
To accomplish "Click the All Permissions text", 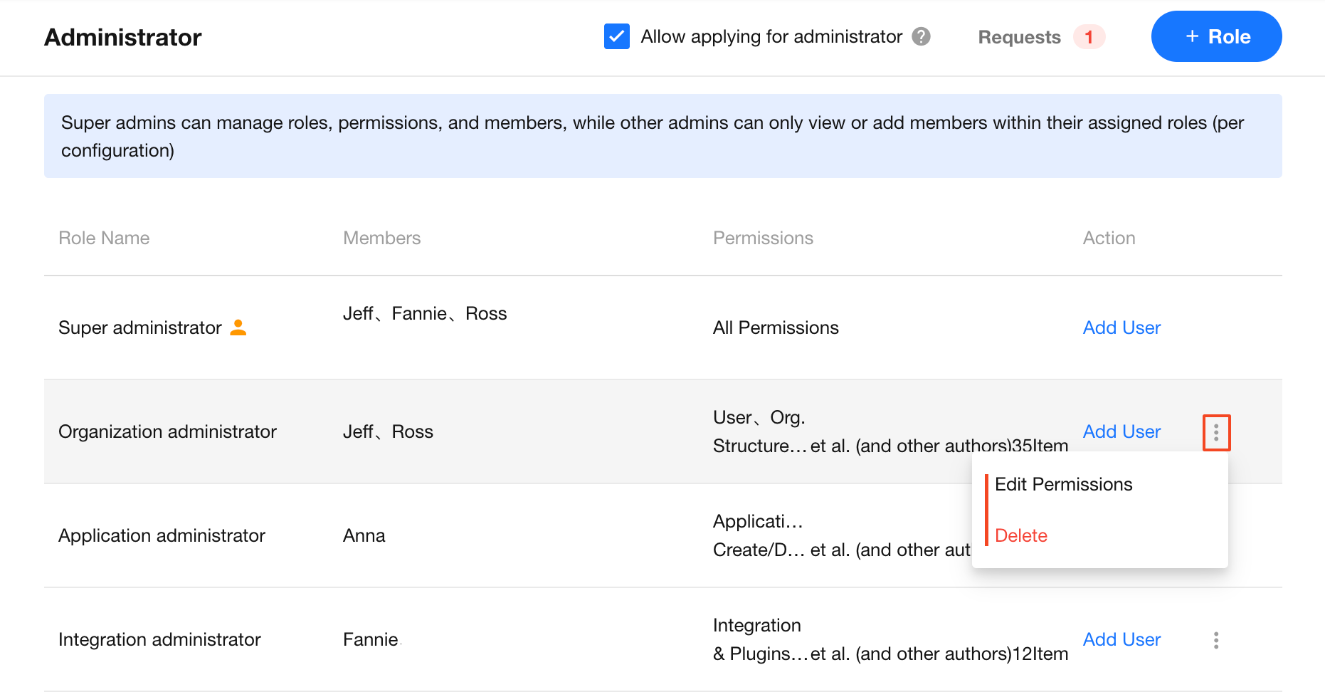I will [776, 327].
